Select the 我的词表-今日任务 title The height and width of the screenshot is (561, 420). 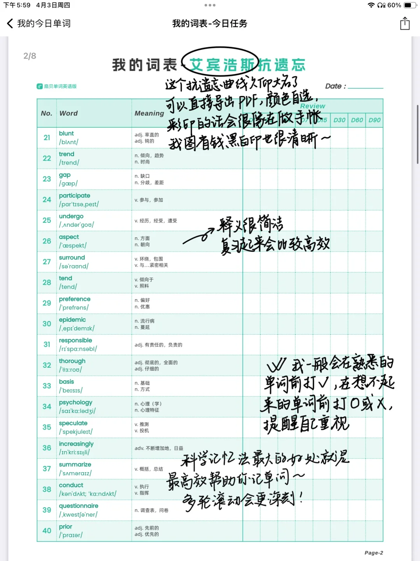coord(210,24)
